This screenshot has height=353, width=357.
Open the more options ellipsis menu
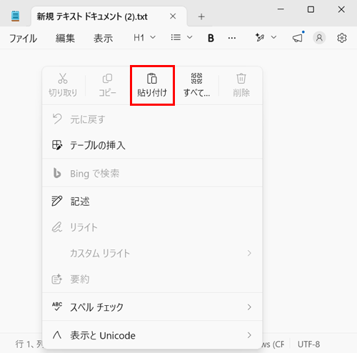232,38
